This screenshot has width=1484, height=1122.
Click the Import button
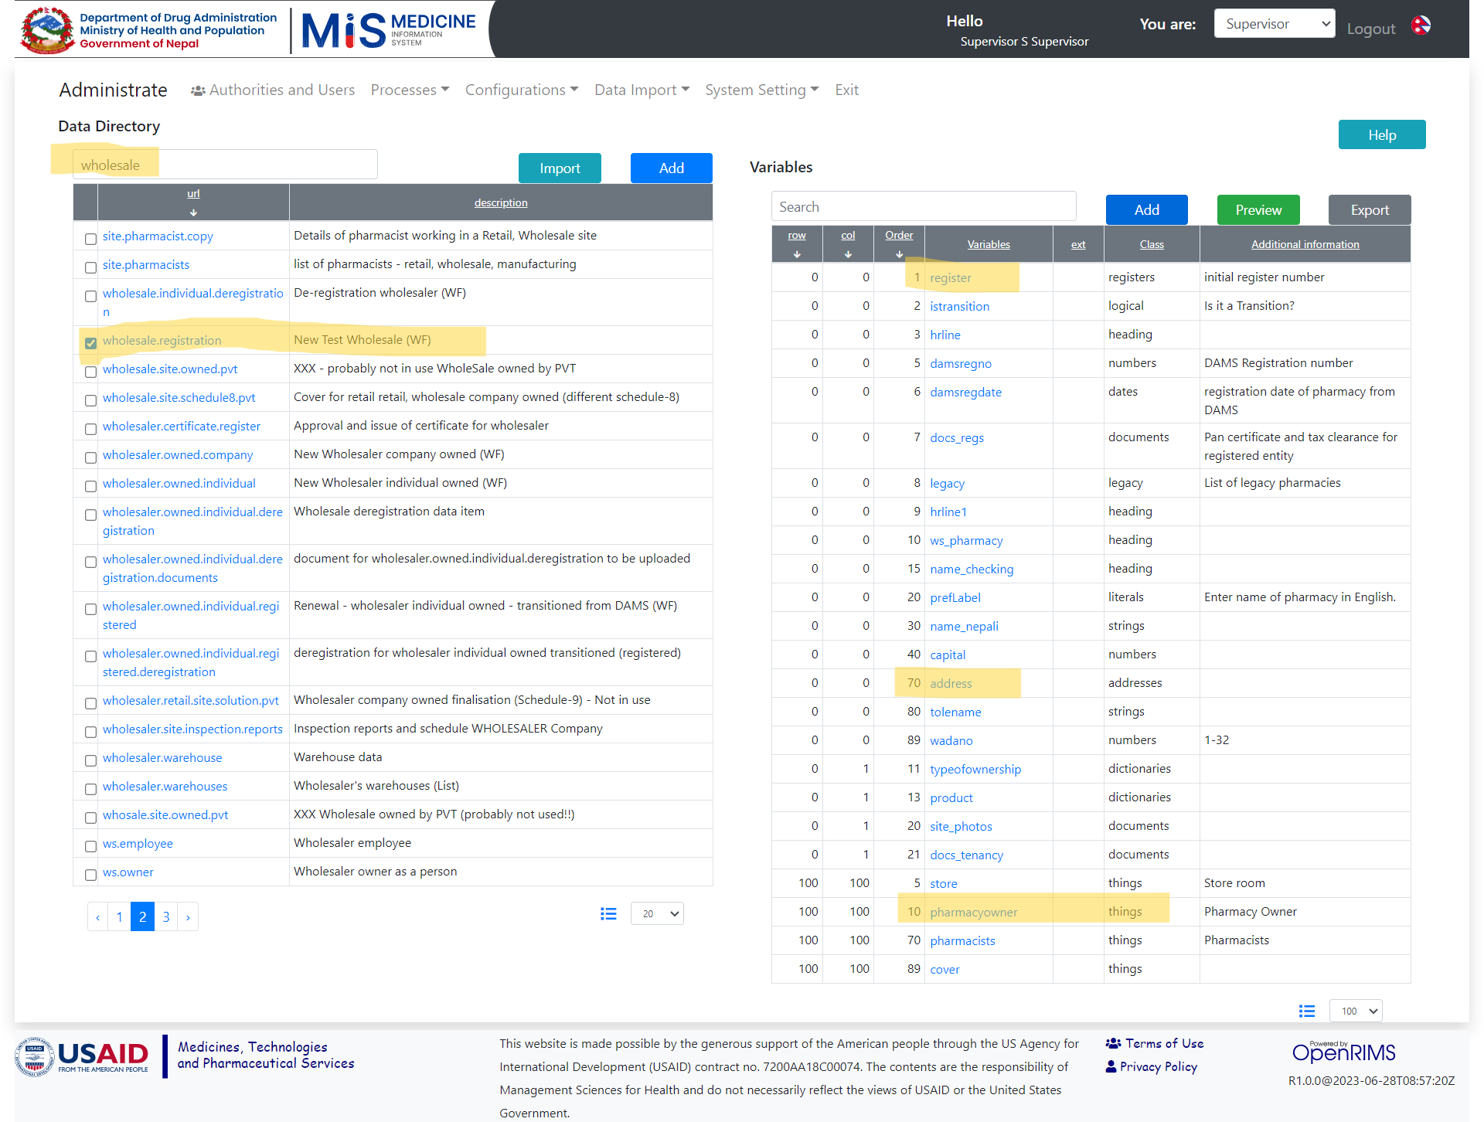560,168
